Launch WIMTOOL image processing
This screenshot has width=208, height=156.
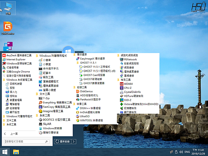[89, 120]
